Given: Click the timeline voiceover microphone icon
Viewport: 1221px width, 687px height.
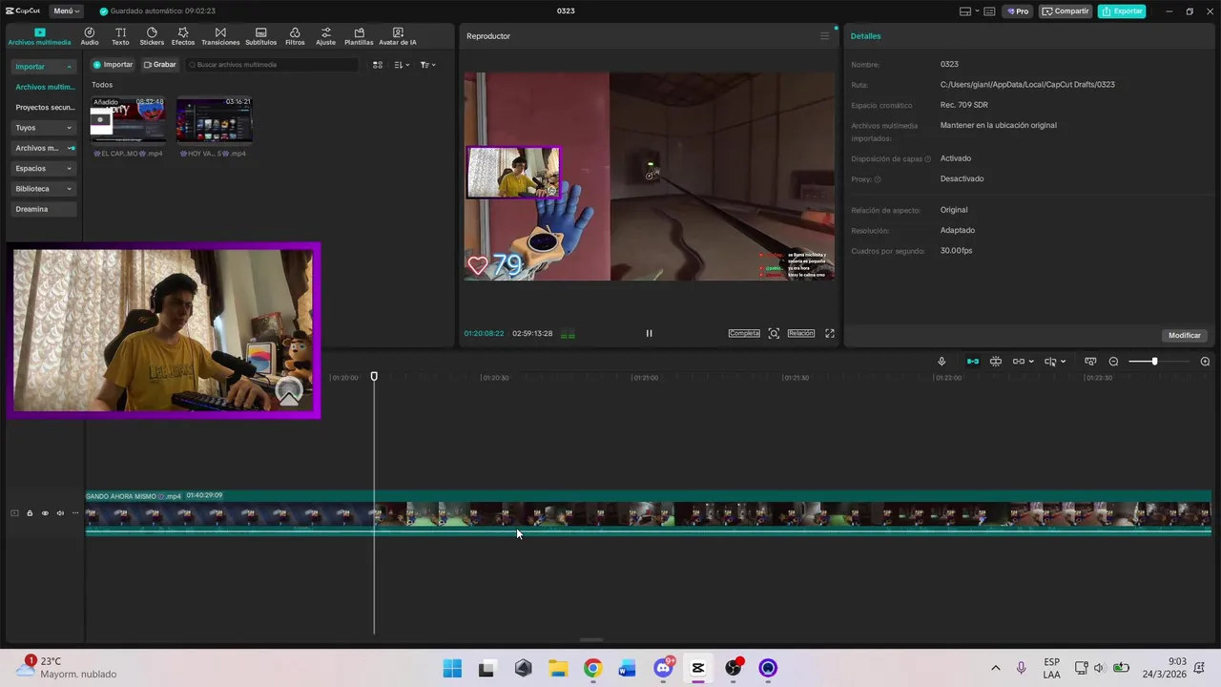Looking at the screenshot, I should 942,362.
